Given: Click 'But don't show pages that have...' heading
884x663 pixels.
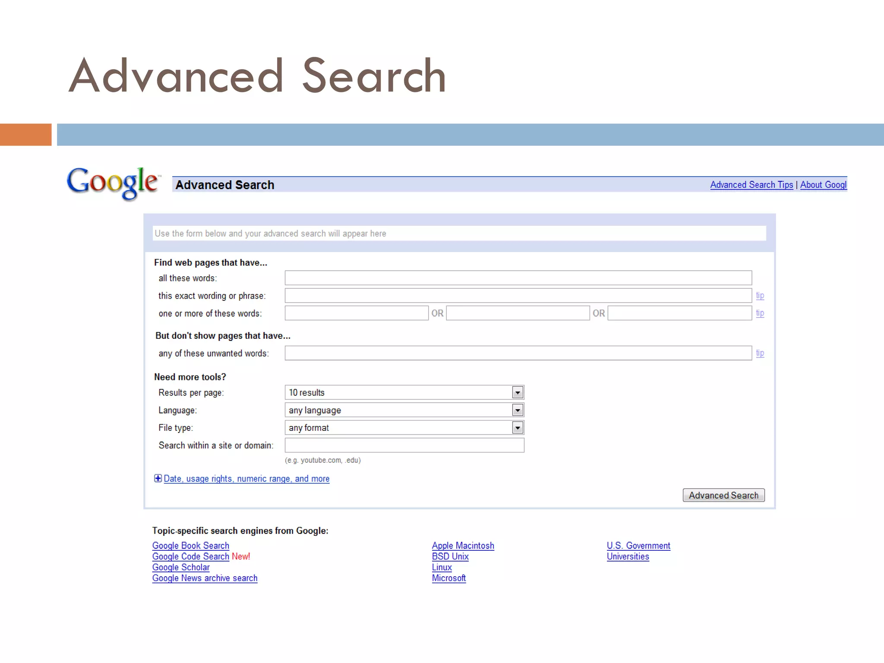Looking at the screenshot, I should 223,335.
